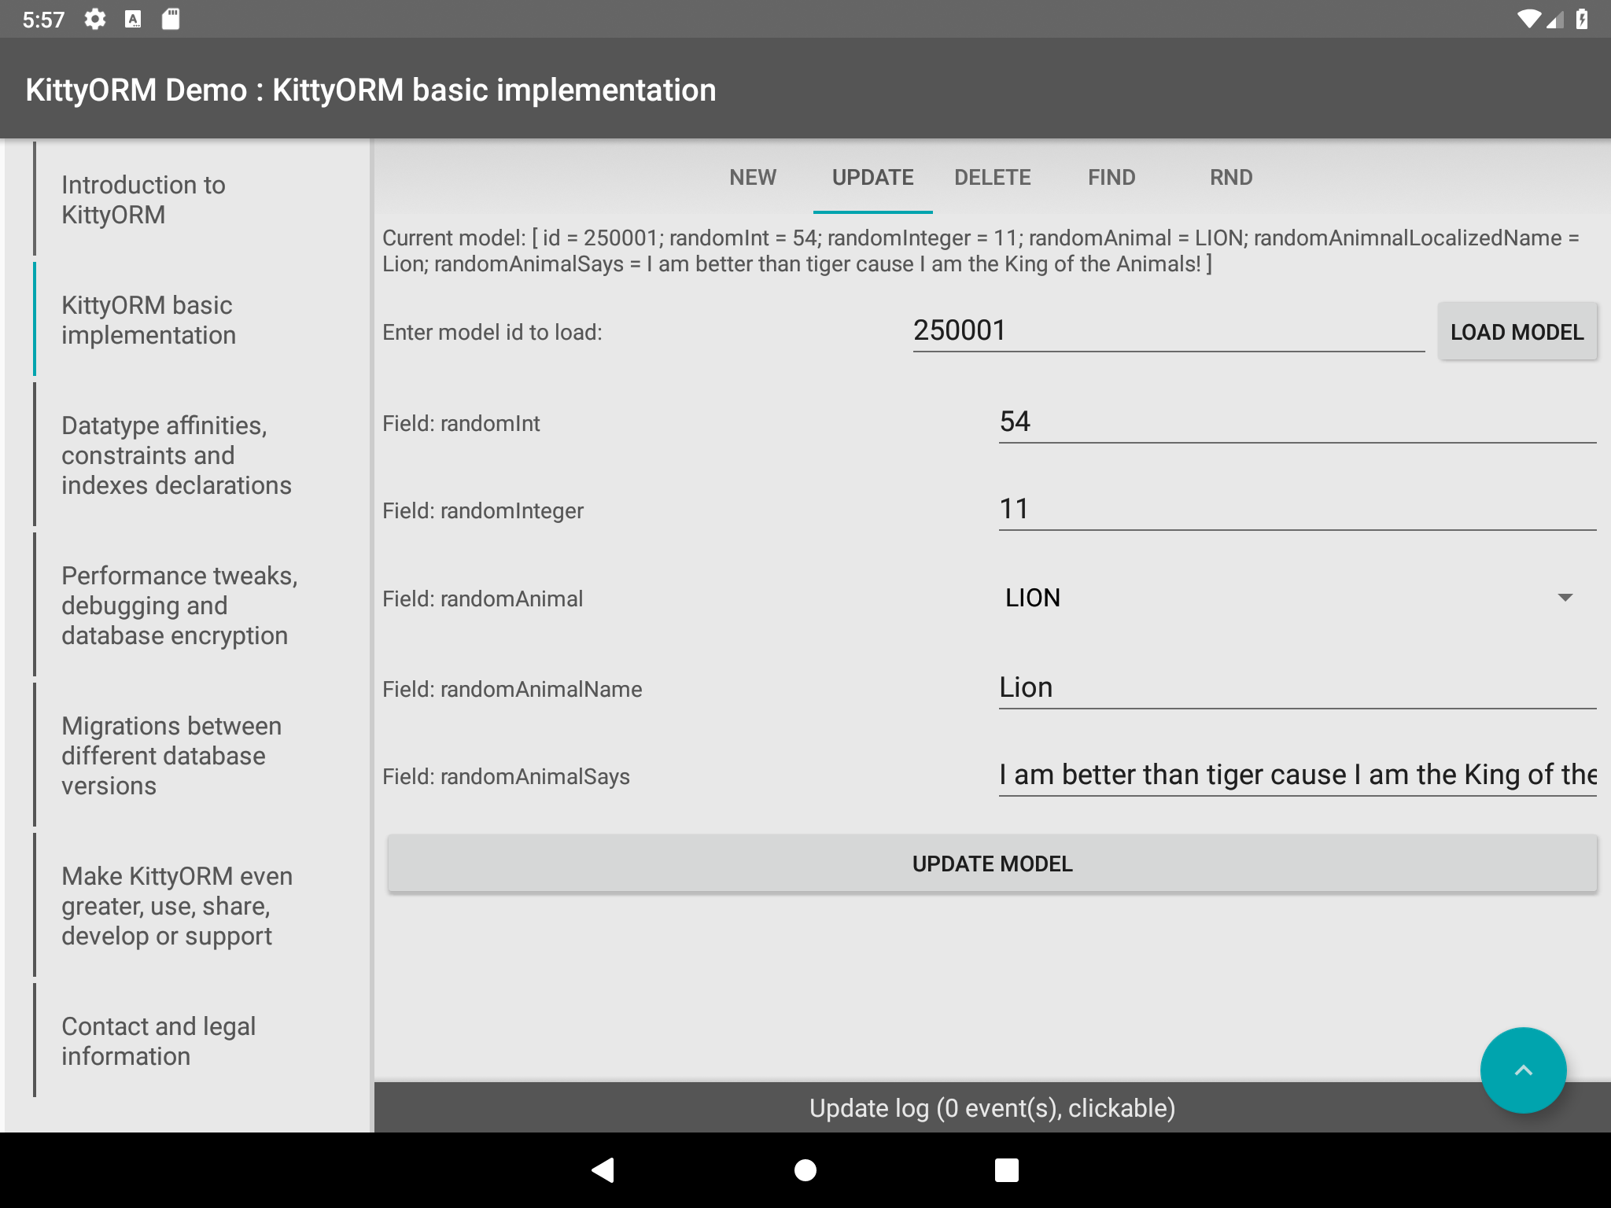Open the Update log bar

tap(993, 1107)
